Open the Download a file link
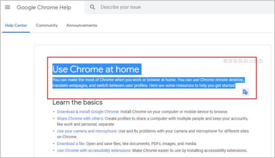275x158 pixels. (71, 144)
